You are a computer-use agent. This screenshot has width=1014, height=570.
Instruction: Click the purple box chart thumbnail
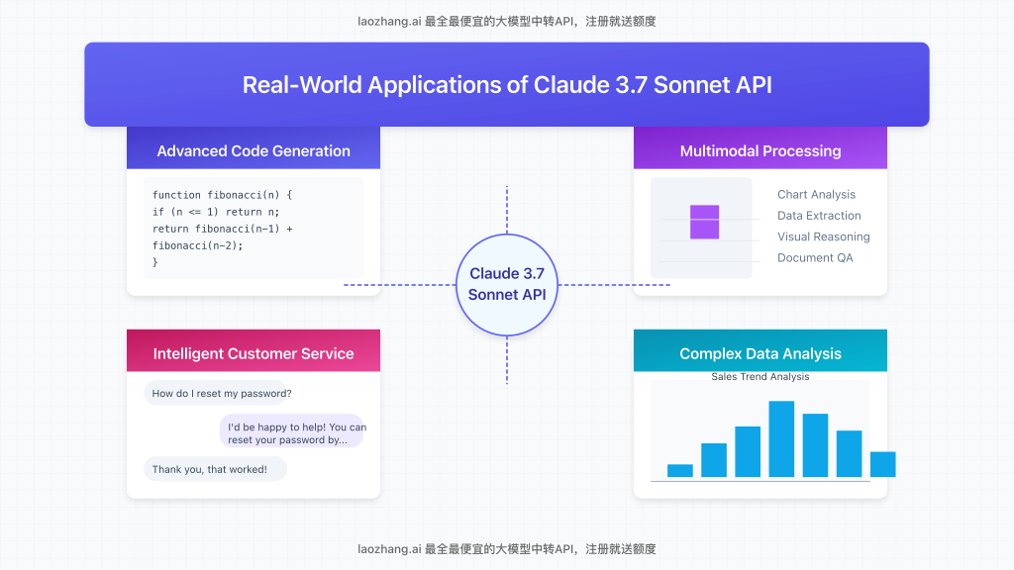tap(704, 222)
